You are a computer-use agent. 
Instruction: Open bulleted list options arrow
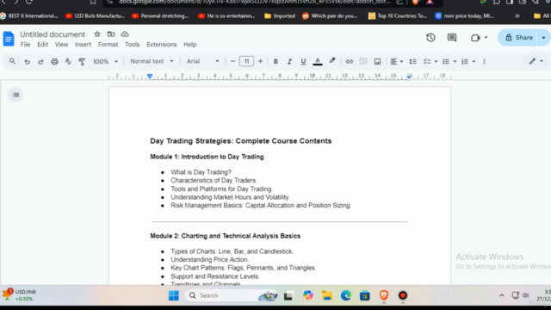point(455,61)
